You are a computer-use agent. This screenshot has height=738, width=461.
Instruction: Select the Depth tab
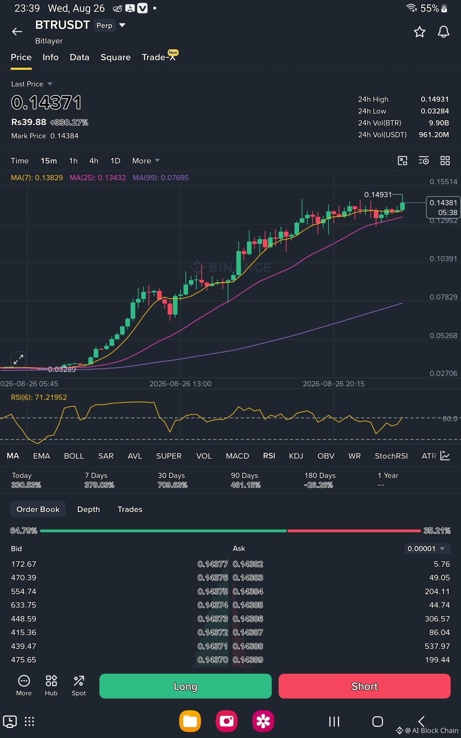[88, 509]
